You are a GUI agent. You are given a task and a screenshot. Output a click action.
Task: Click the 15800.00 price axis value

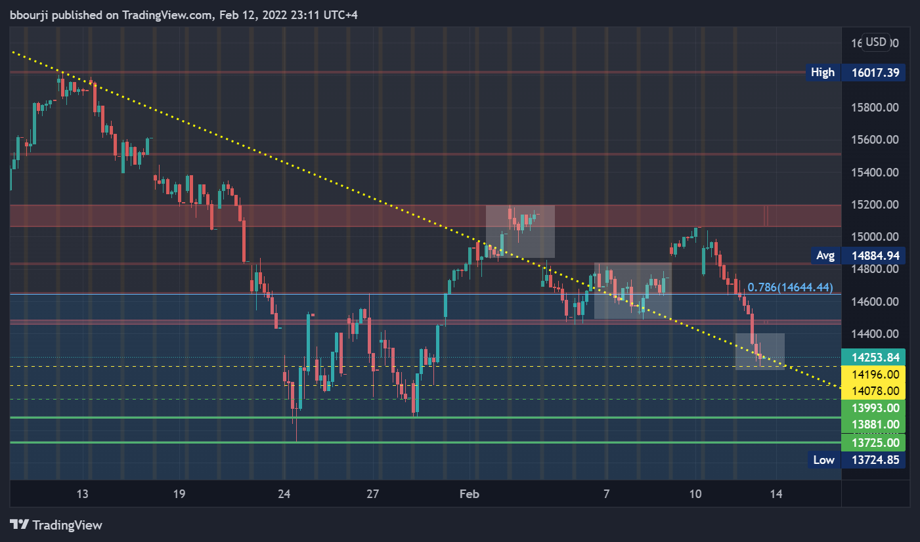[x=875, y=107]
